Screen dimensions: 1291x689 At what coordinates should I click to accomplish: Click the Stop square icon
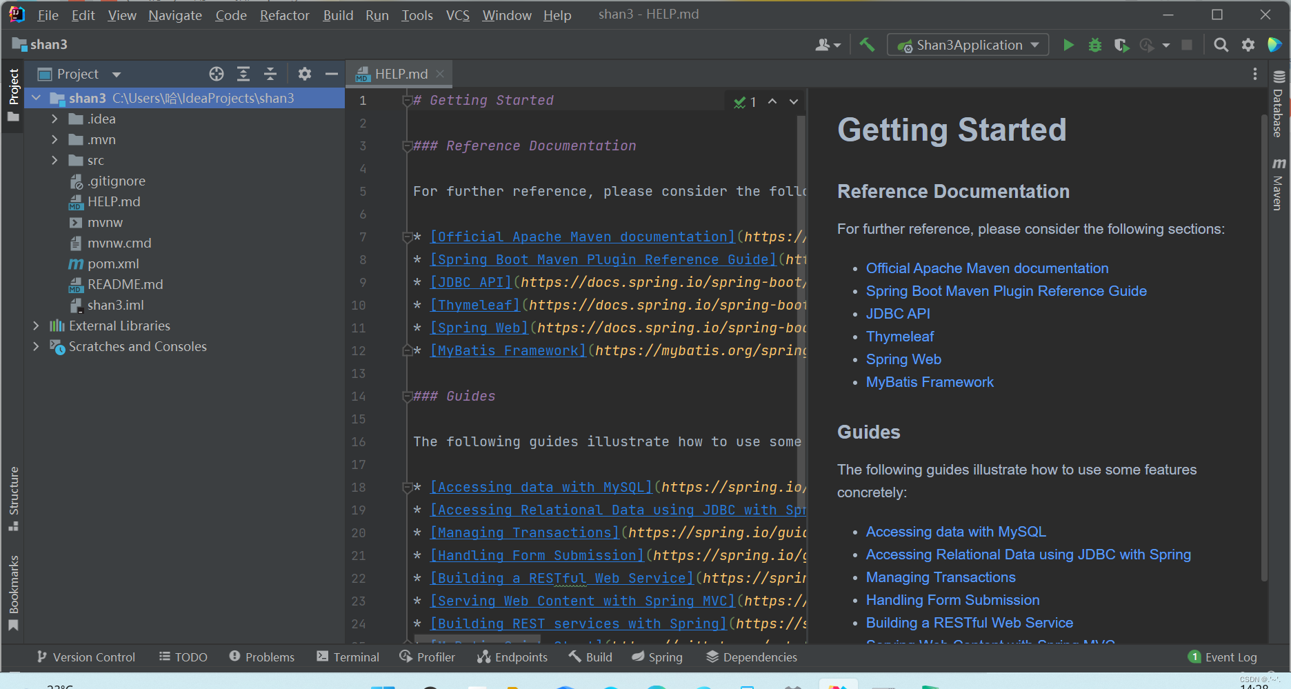(1187, 45)
